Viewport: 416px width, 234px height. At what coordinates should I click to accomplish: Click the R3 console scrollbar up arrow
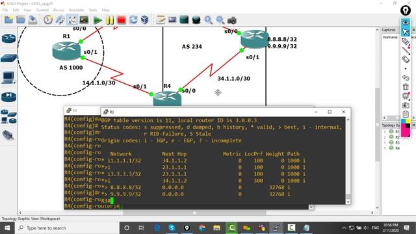coord(348,120)
